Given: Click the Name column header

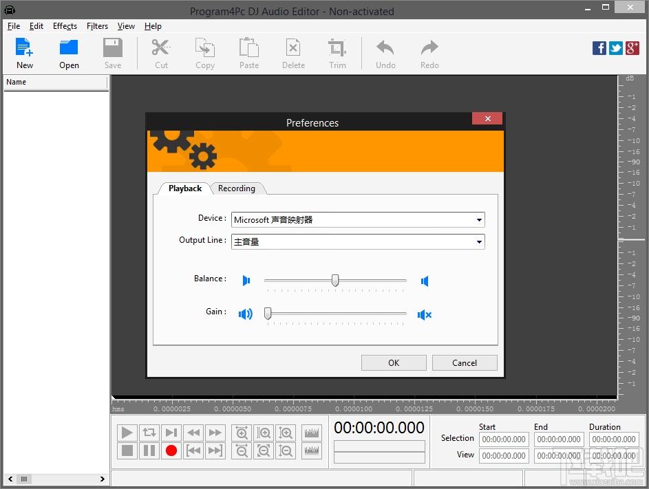Looking at the screenshot, I should click(x=56, y=82).
